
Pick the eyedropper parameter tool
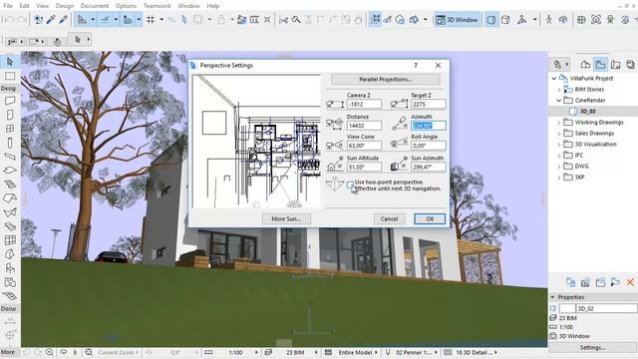pos(51,19)
